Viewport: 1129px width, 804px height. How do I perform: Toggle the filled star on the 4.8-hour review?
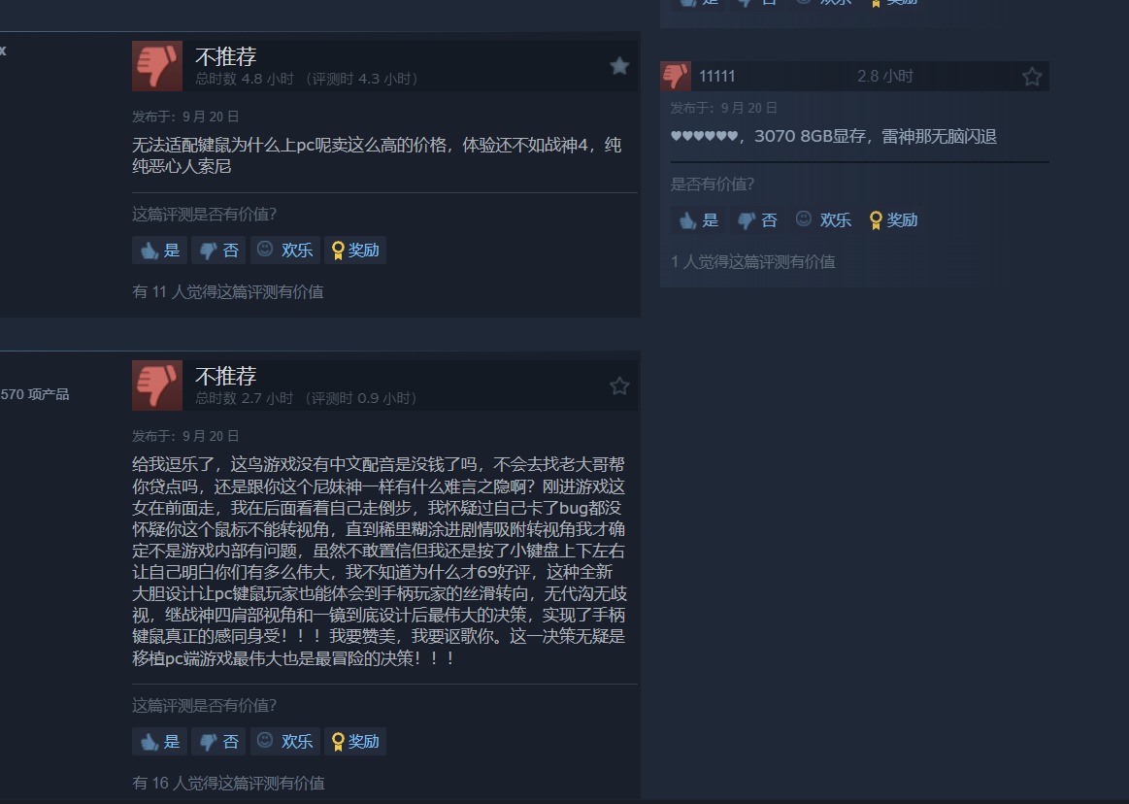click(619, 66)
